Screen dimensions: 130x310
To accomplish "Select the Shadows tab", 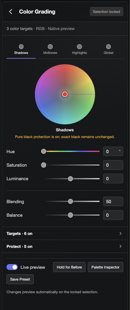I will pyautogui.click(x=21, y=50).
